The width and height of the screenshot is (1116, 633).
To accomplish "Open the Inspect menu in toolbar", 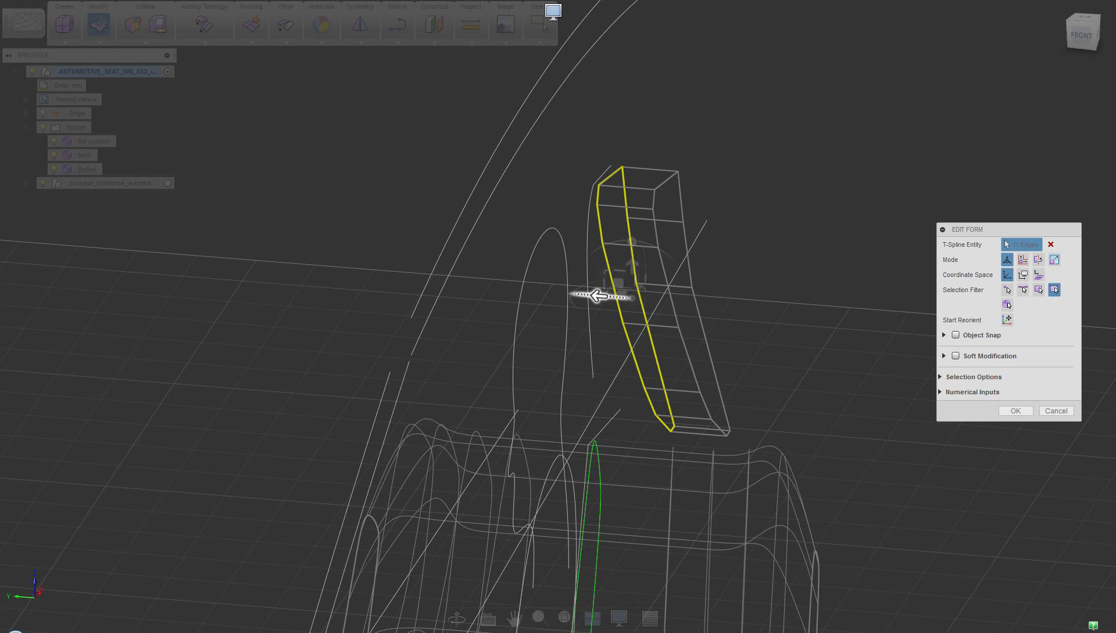I will (470, 6).
